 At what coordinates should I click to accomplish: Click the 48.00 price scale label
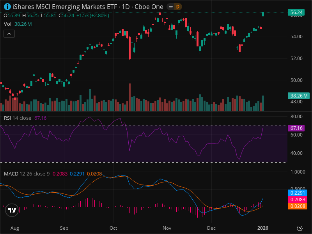pyautogui.click(x=296, y=102)
